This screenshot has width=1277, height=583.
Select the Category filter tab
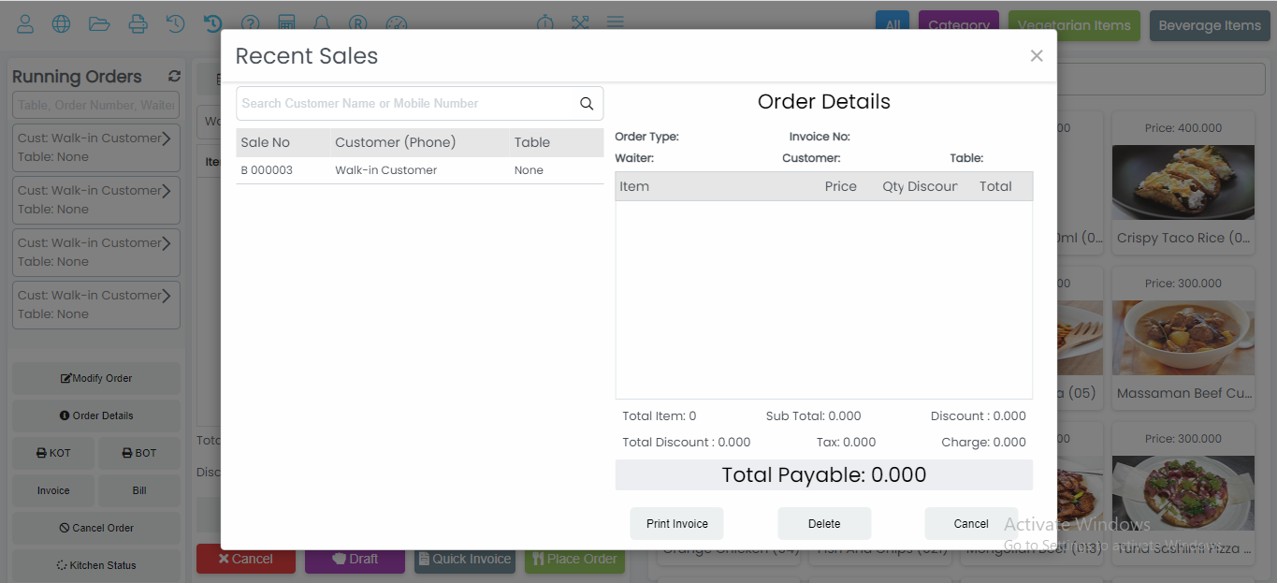pos(958,25)
